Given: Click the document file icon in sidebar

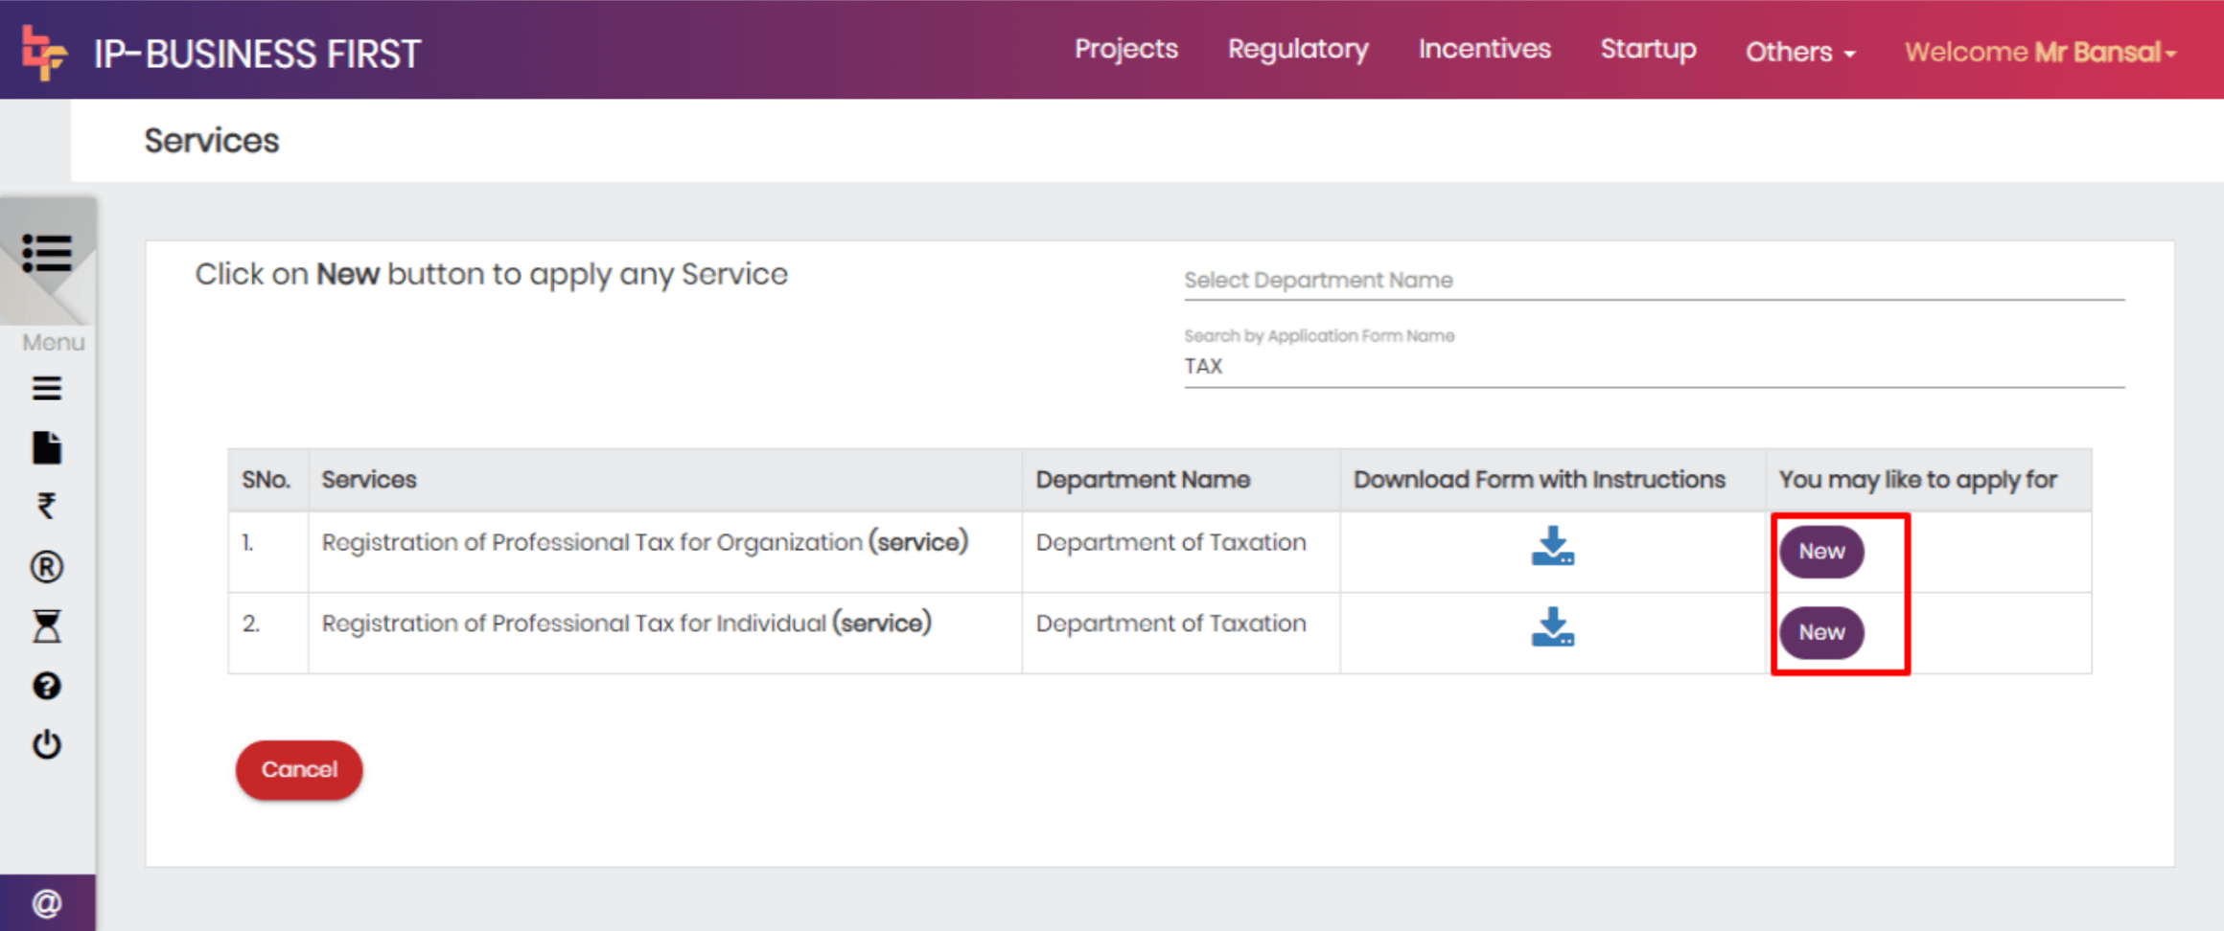Looking at the screenshot, I should 47,448.
